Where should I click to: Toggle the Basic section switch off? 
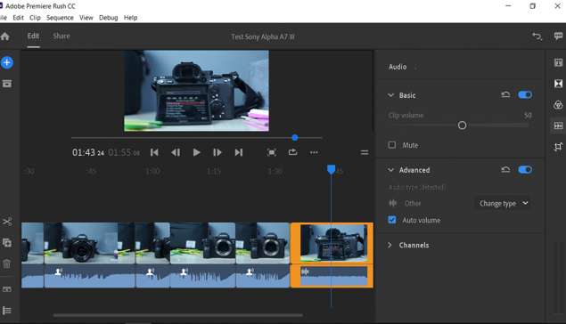(525, 94)
